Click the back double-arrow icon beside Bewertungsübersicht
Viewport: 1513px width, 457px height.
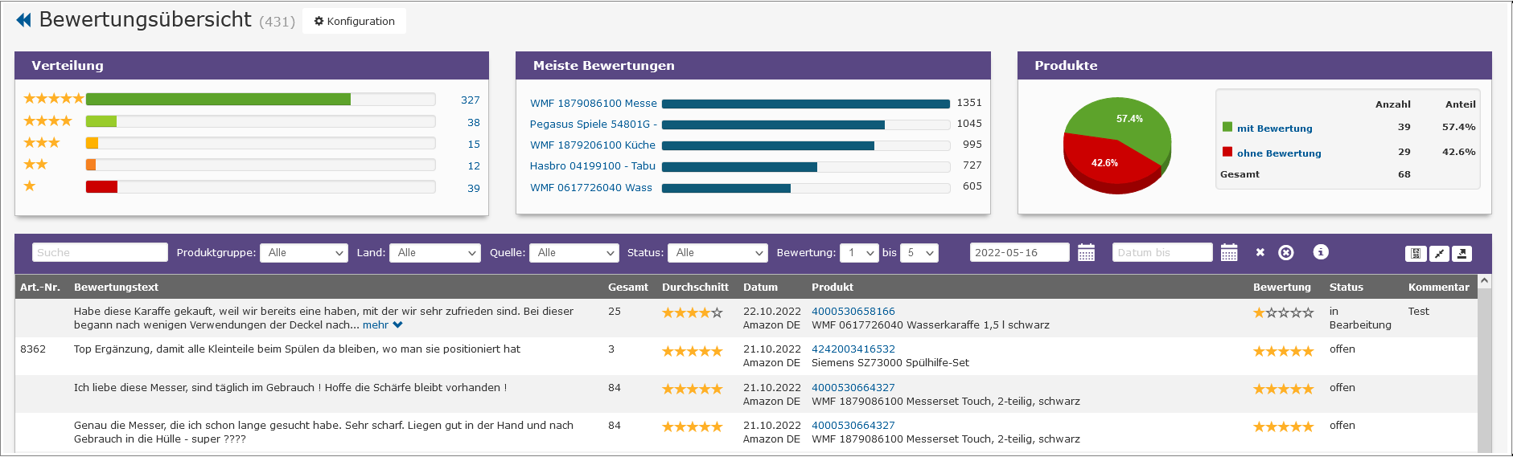click(24, 20)
